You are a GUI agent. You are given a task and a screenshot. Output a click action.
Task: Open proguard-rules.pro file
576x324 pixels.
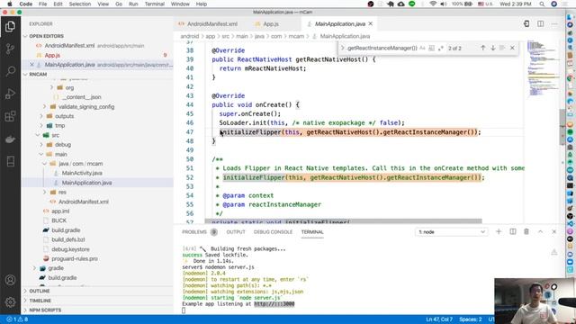pos(75,258)
